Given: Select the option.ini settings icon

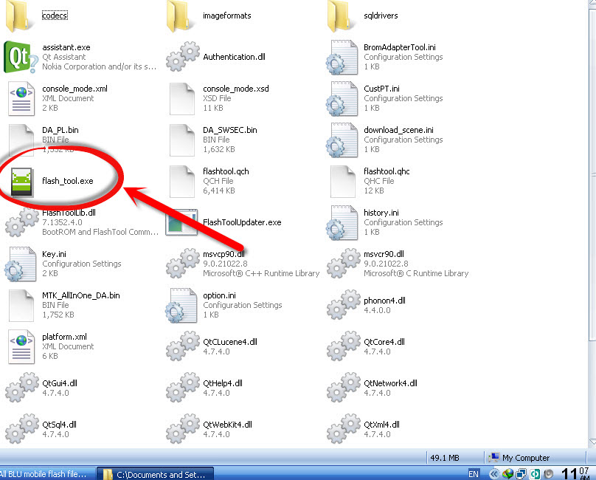Looking at the screenshot, I should pos(181,306).
